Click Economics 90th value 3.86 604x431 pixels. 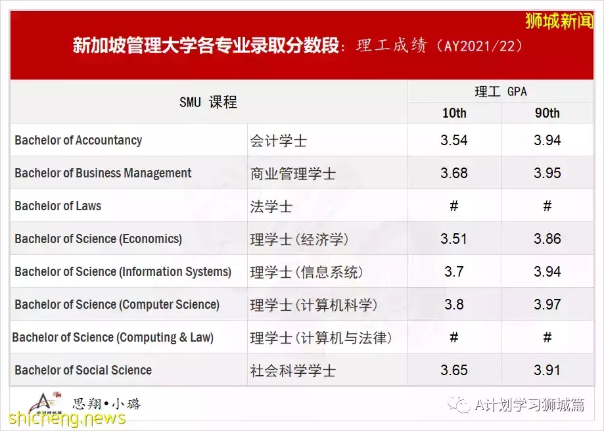[x=547, y=238]
